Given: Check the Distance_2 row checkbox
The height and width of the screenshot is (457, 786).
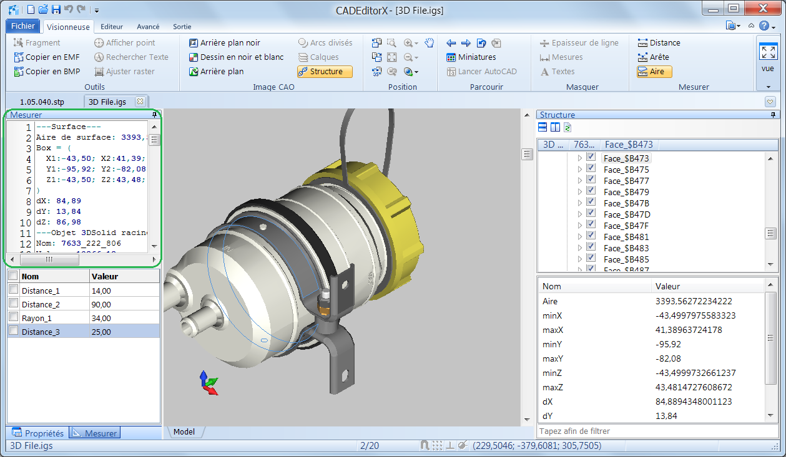Looking at the screenshot, I should coord(13,304).
